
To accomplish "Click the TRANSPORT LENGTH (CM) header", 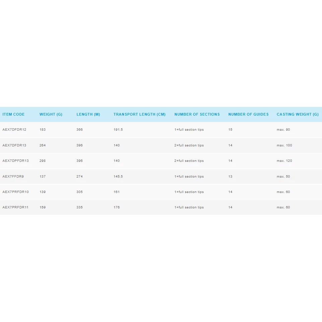I will (139, 114).
